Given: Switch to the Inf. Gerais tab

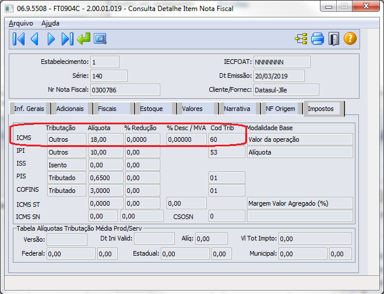Looking at the screenshot, I should (x=30, y=109).
